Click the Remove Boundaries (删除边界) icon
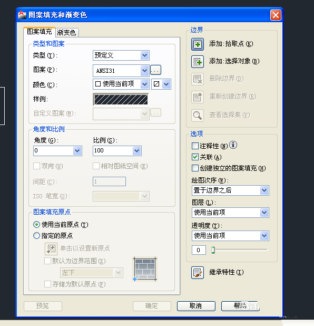314x326 pixels. click(x=197, y=79)
